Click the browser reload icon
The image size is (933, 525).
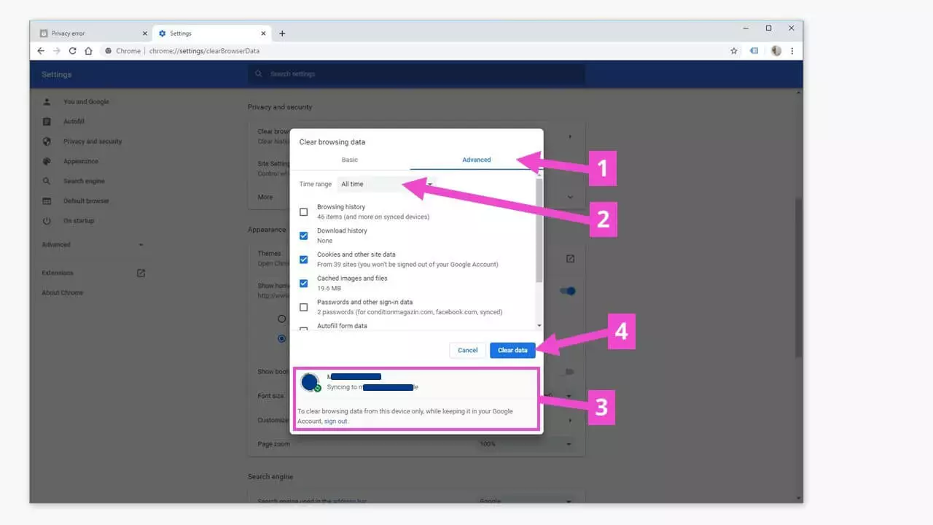(72, 51)
